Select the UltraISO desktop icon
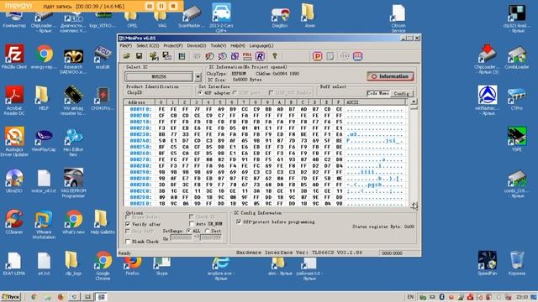Image resolution: width=538 pixels, height=302 pixels. [x=14, y=180]
